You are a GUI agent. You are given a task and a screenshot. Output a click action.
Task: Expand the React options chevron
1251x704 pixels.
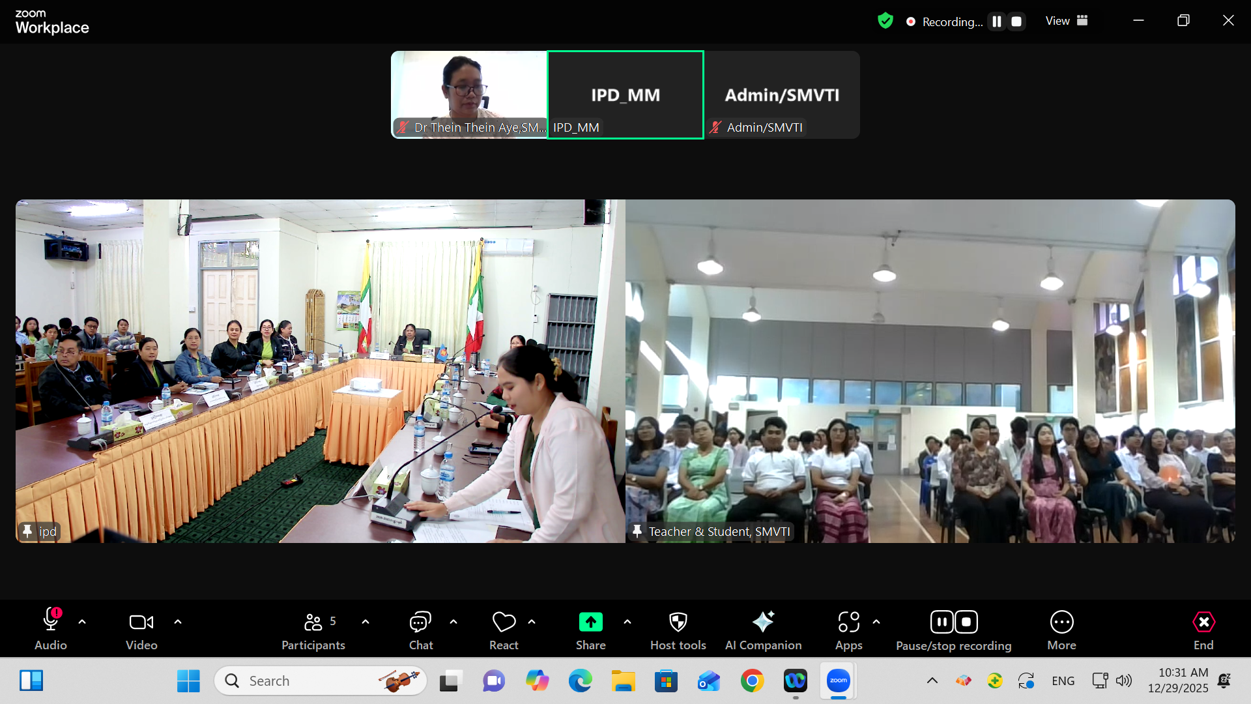click(x=532, y=622)
